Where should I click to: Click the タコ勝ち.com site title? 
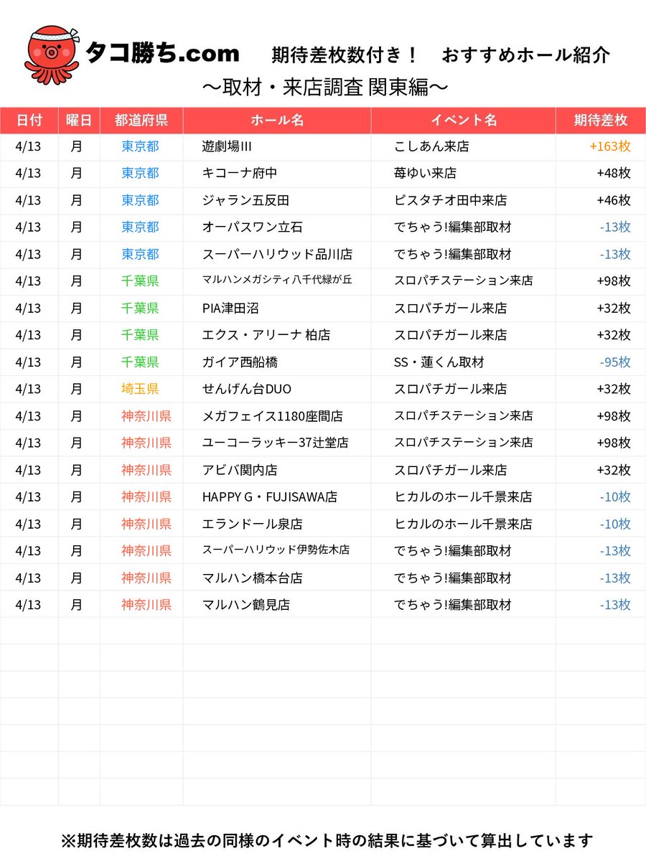click(161, 53)
